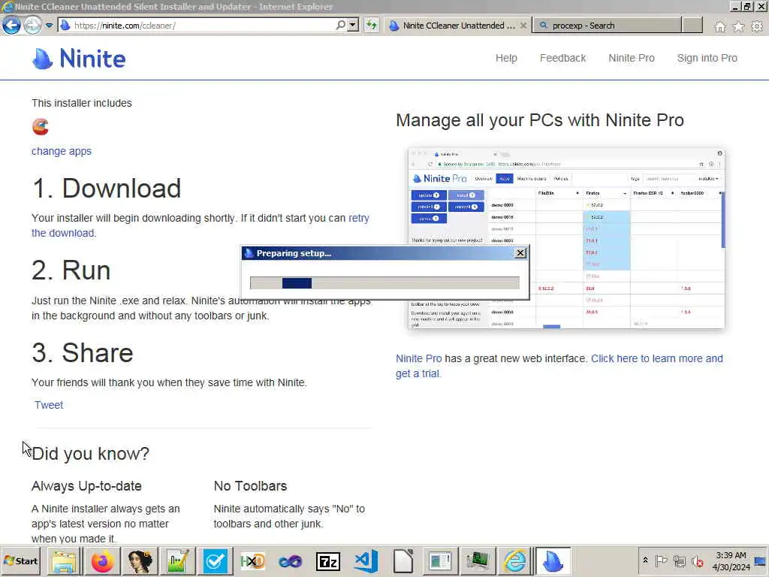Go back with the browser Back arrow
The image size is (769, 577).
(x=11, y=25)
